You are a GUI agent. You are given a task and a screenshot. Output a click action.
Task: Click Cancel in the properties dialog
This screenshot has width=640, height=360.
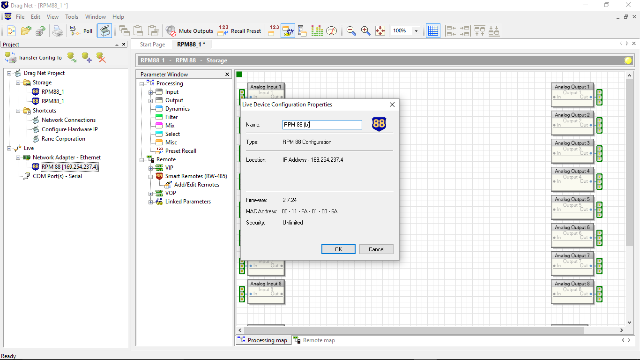tap(376, 249)
